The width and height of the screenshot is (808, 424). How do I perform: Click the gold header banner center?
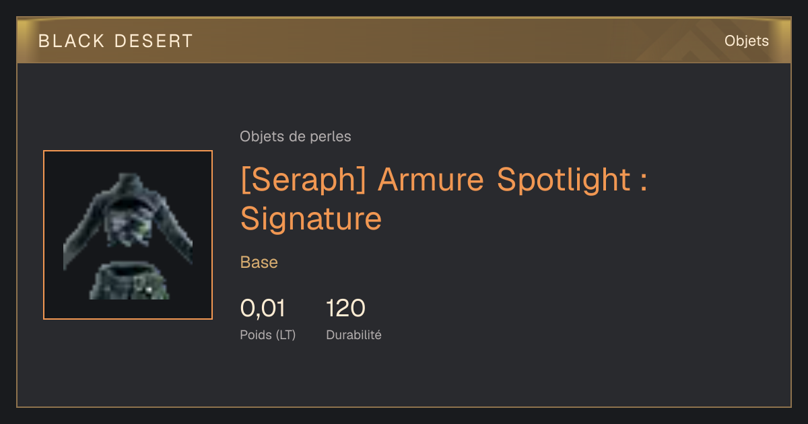click(x=404, y=41)
